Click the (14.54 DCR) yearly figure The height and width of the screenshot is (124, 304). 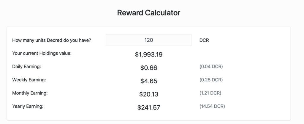(x=212, y=106)
